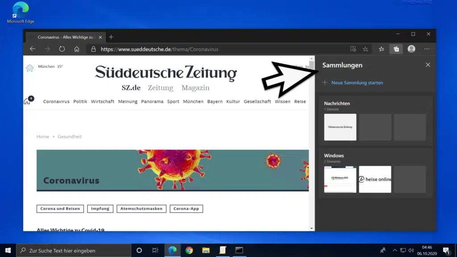This screenshot has width=457, height=257.
Task: Click the page scrollbar down arrow
Action: point(312,228)
